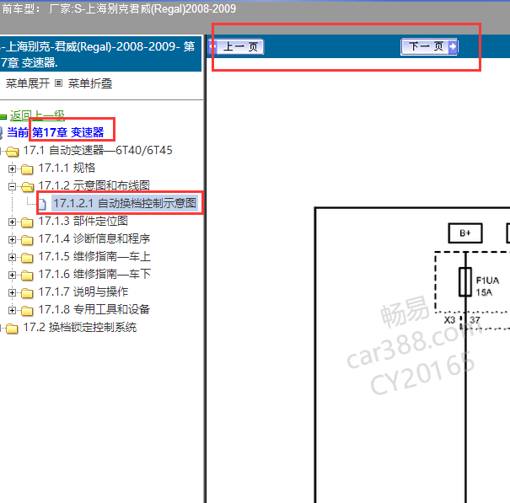Select 17.1.7 说明与操作 tree item
The width and height of the screenshot is (510, 503).
83,292
